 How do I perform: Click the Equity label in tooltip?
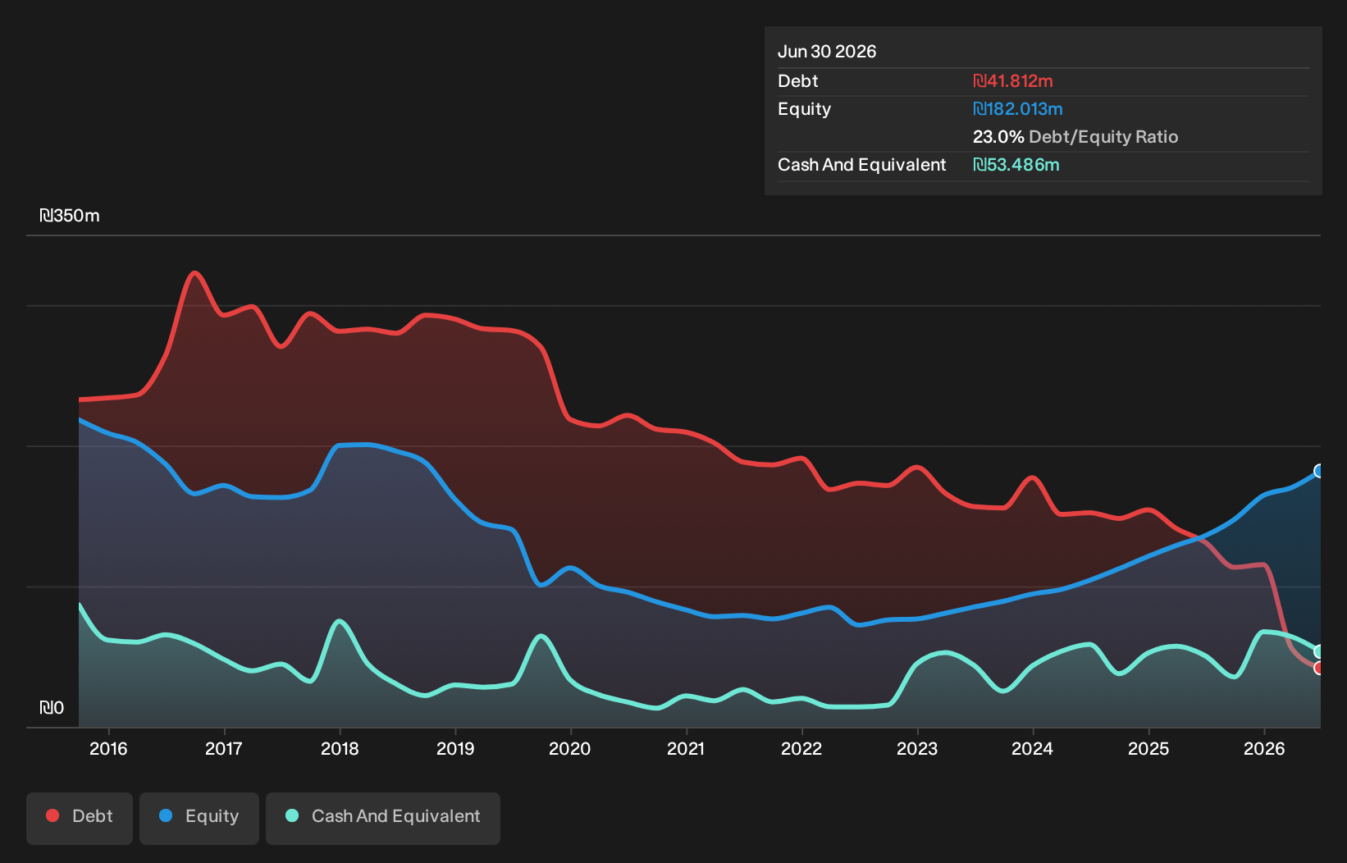tap(805, 109)
